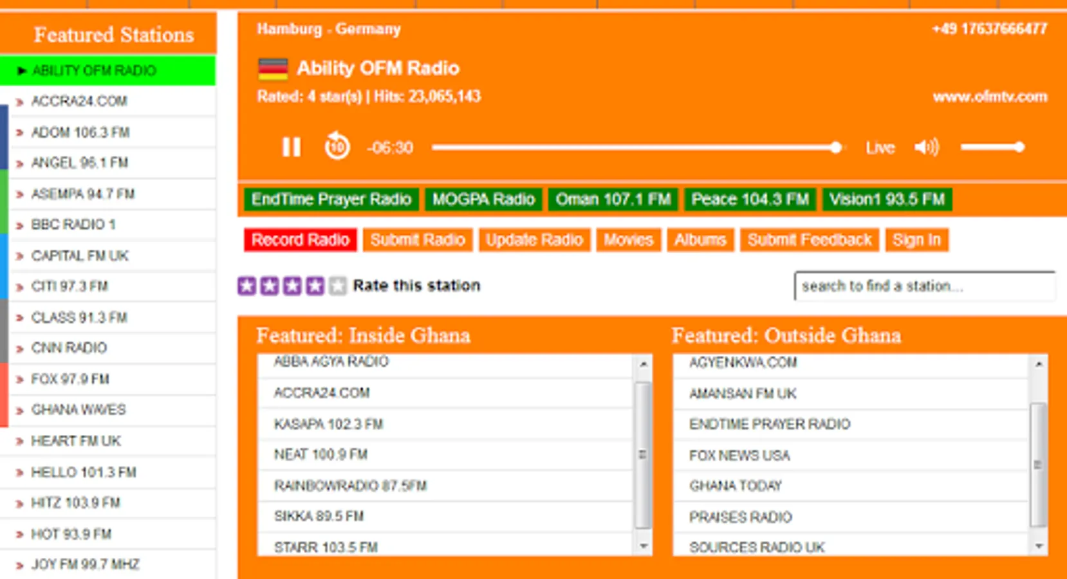Image resolution: width=1067 pixels, height=579 pixels.
Task: Play CLASS 91.3 FM station
Action: (x=108, y=317)
